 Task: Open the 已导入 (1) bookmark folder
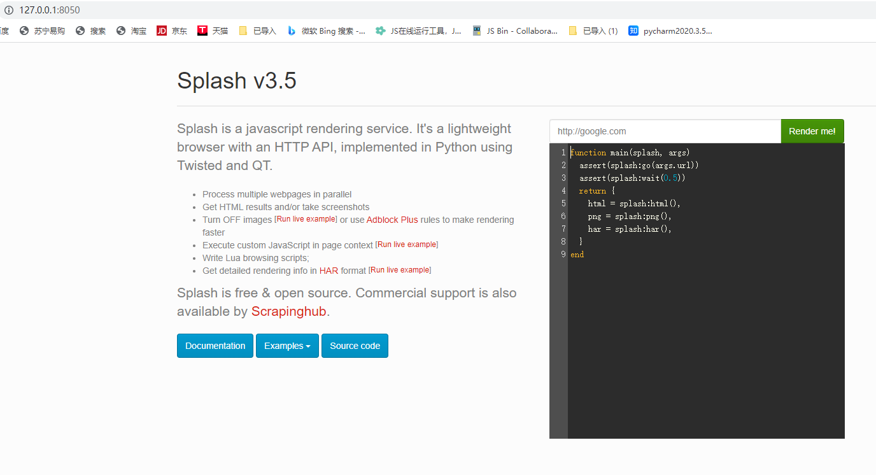593,31
